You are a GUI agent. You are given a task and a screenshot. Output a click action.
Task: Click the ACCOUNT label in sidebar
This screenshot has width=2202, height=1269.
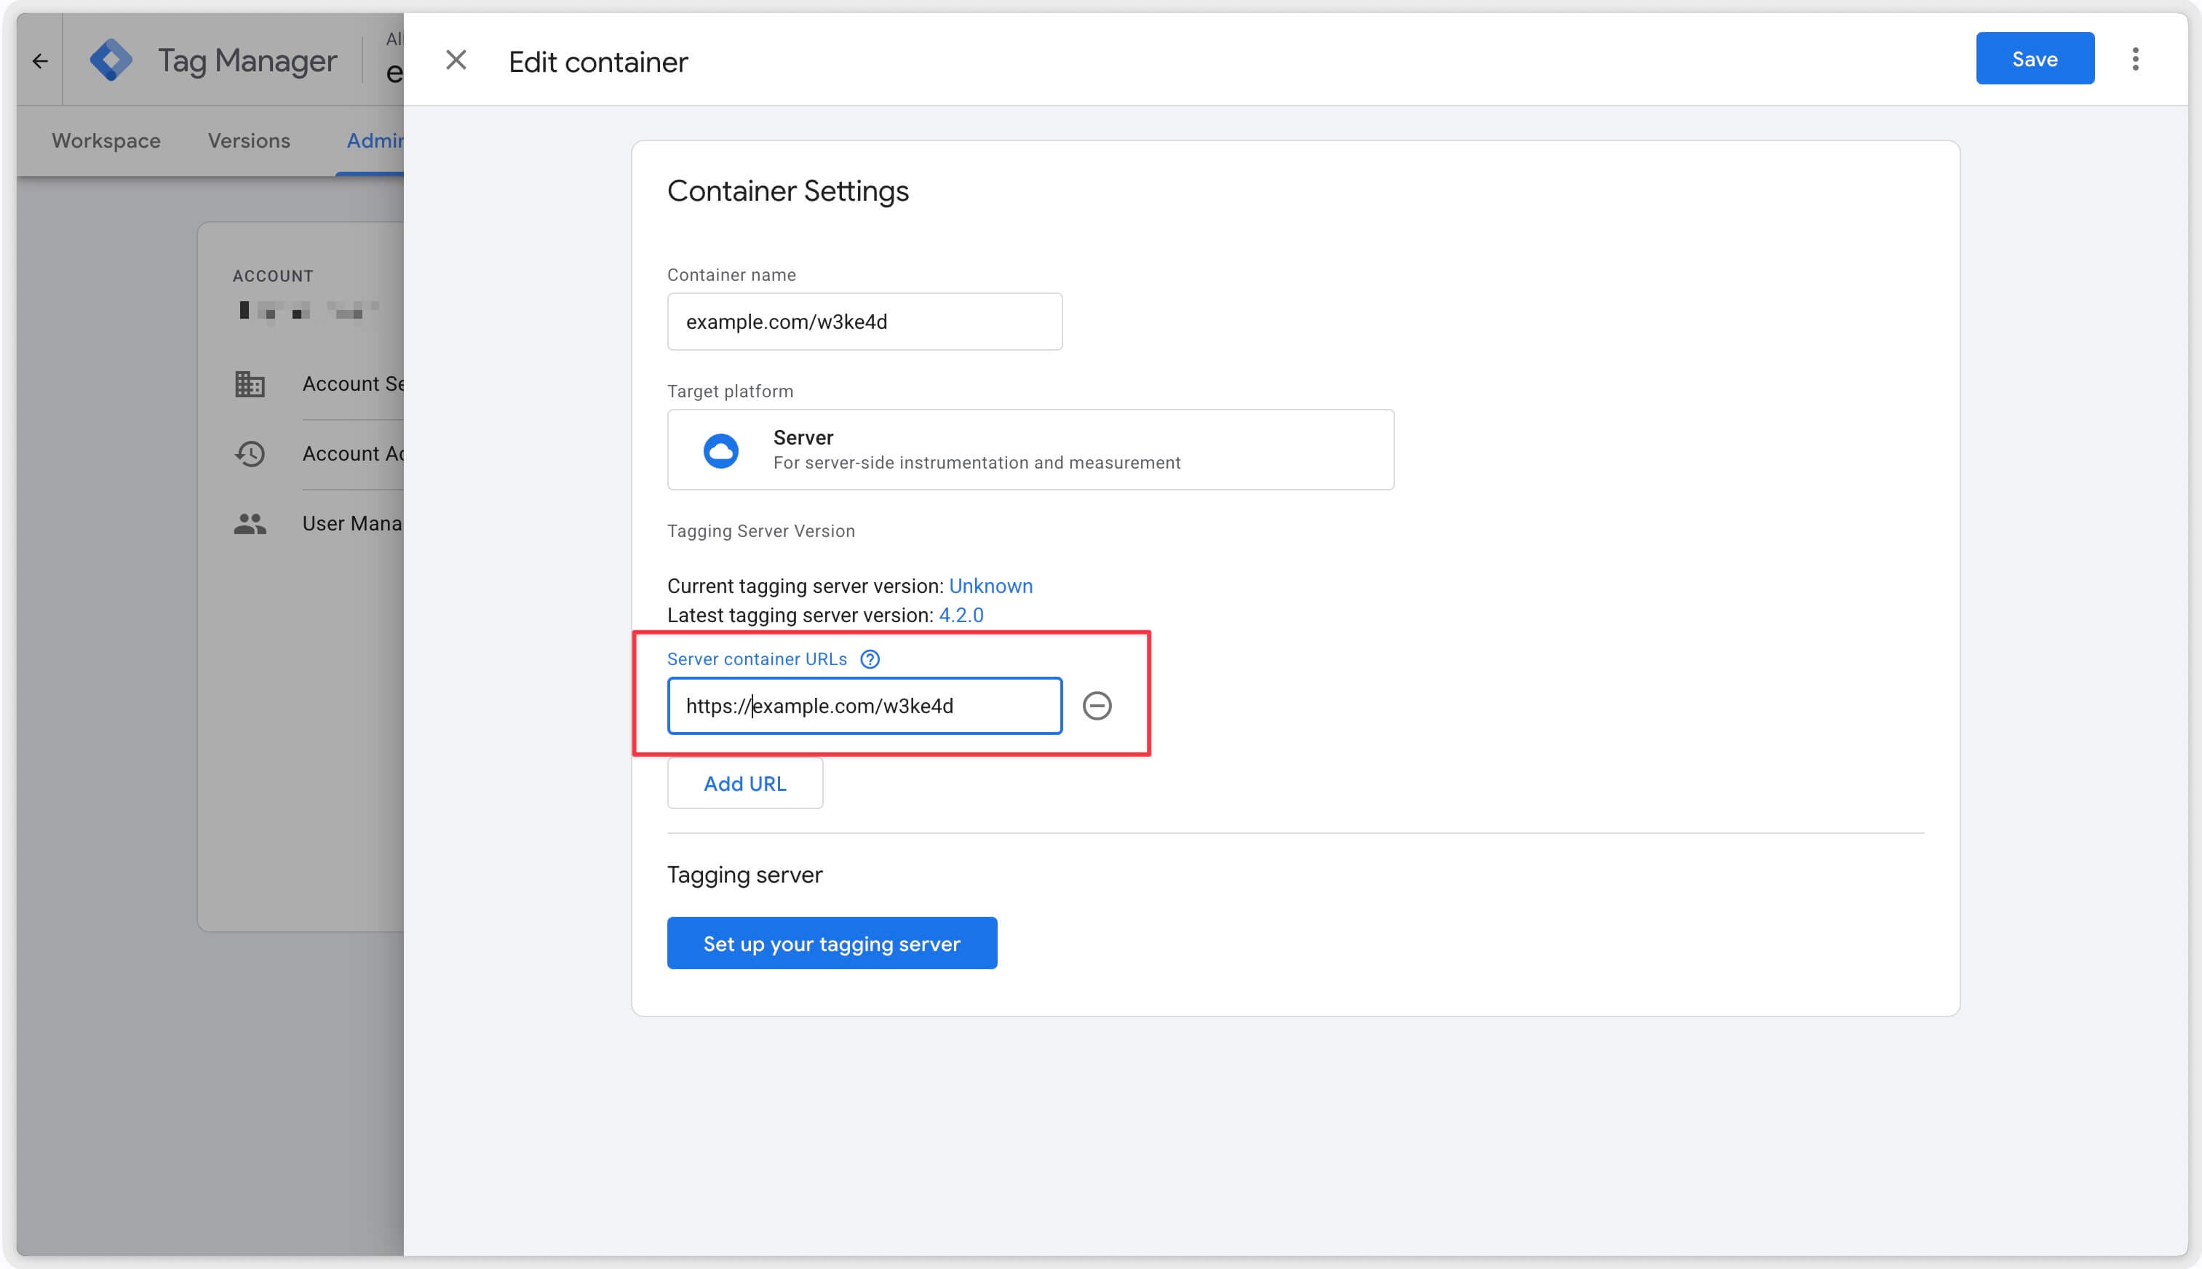coord(273,276)
